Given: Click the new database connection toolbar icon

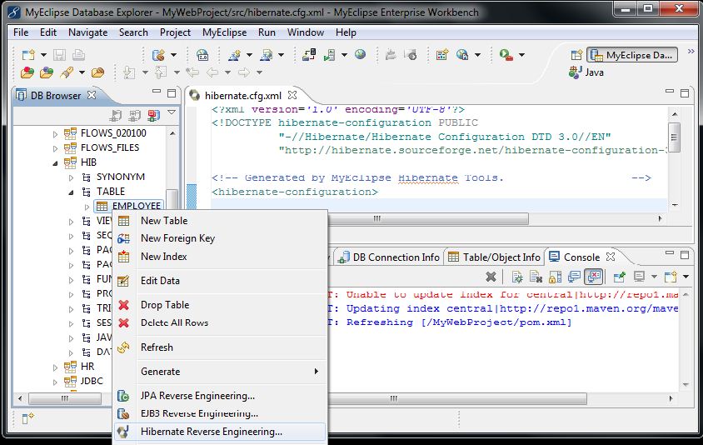Looking at the screenshot, I should click(x=158, y=55).
